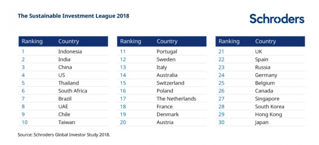Select Japan at the table bottom
Viewport: 319px width, 145px height.
(262, 122)
